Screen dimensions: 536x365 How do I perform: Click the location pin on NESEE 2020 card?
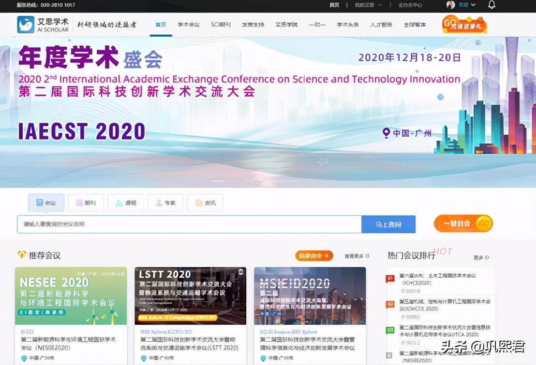click(x=24, y=358)
